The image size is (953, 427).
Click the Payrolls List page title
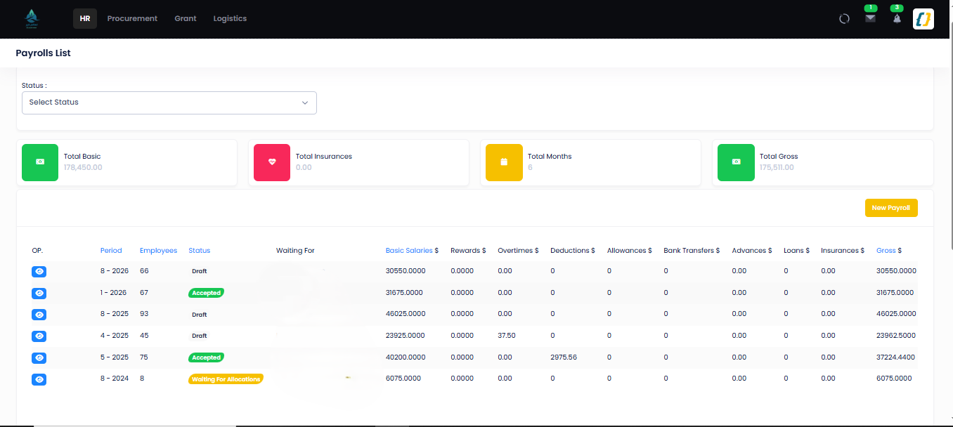[x=44, y=53]
